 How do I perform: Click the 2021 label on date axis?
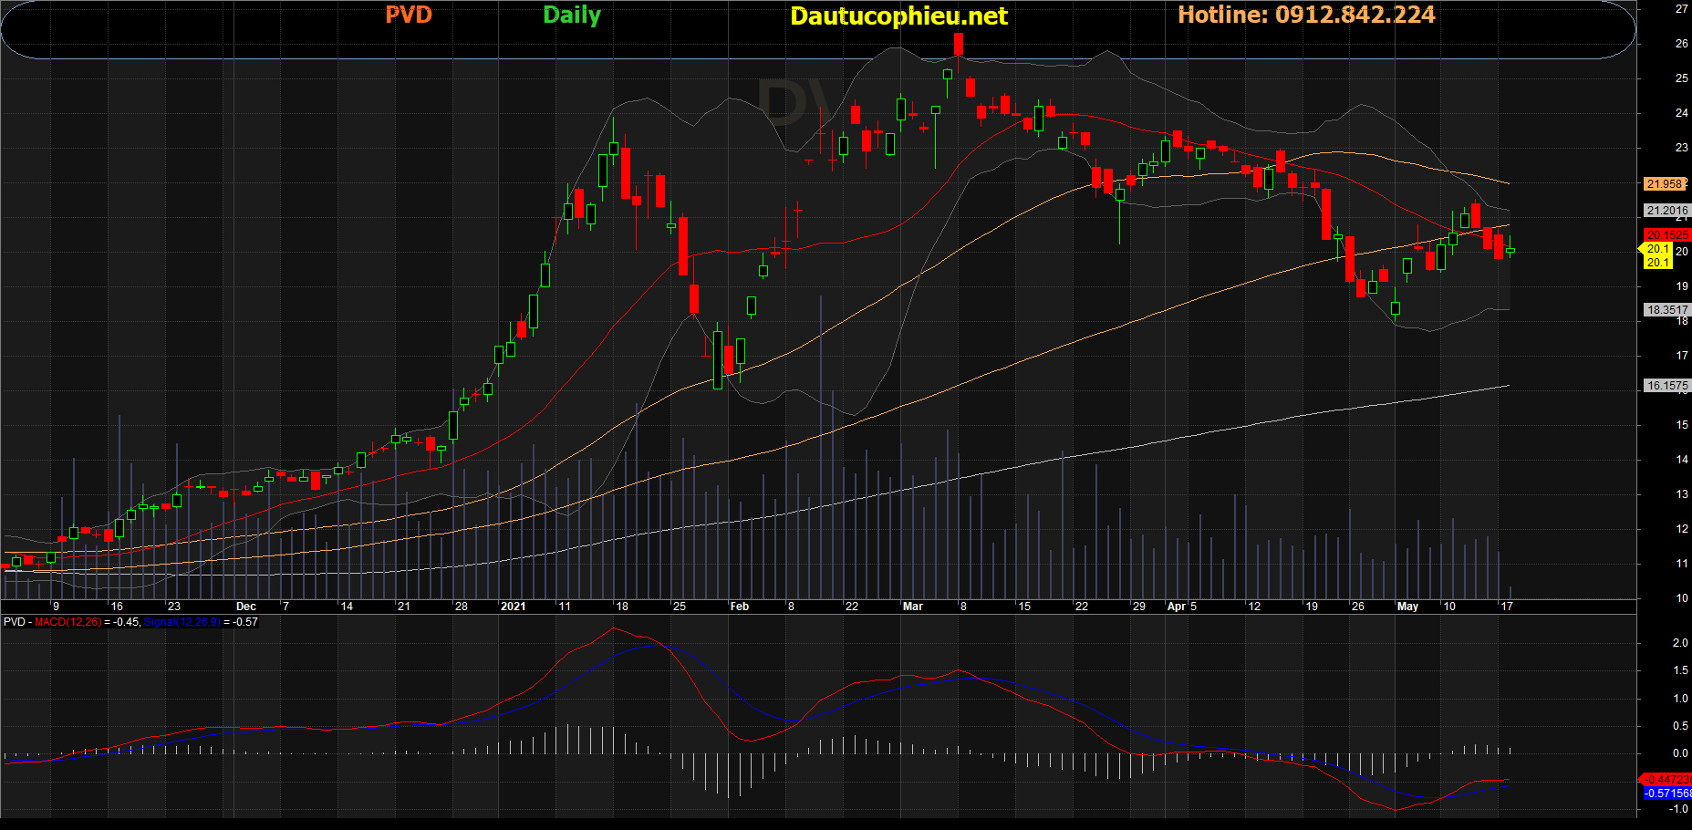[x=514, y=607]
